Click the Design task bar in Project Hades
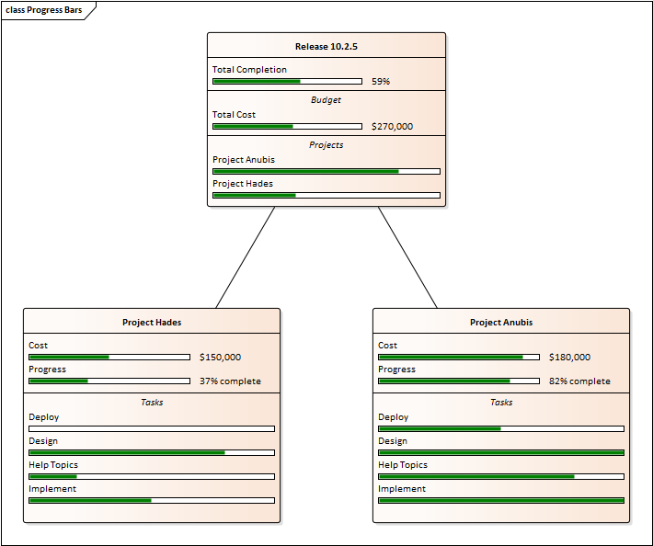The width and height of the screenshot is (653, 546). point(152,452)
